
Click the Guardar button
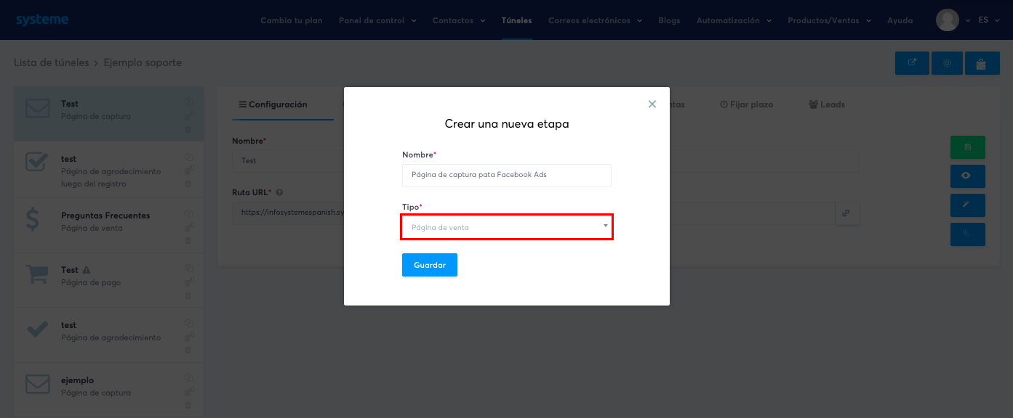click(429, 265)
